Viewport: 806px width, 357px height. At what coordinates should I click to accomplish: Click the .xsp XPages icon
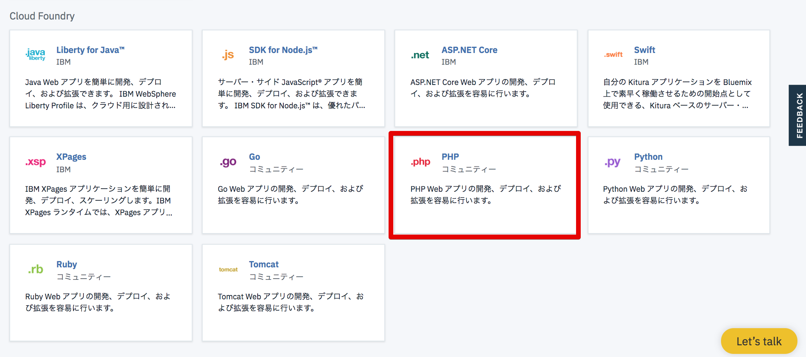pyautogui.click(x=35, y=162)
